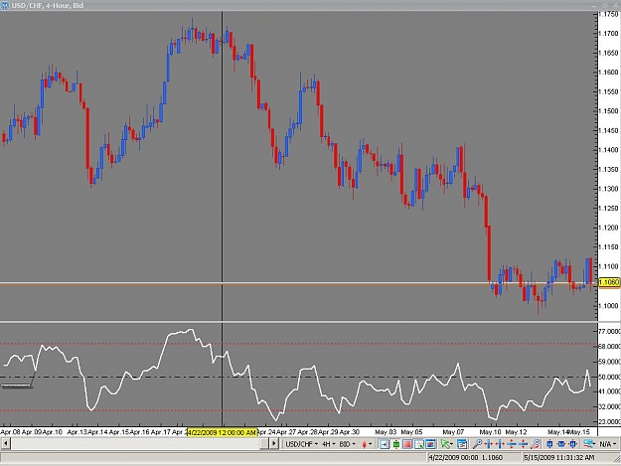621x466 pixels.
Task: Click the first horizontal compress arrows icon
Action: coord(489,444)
